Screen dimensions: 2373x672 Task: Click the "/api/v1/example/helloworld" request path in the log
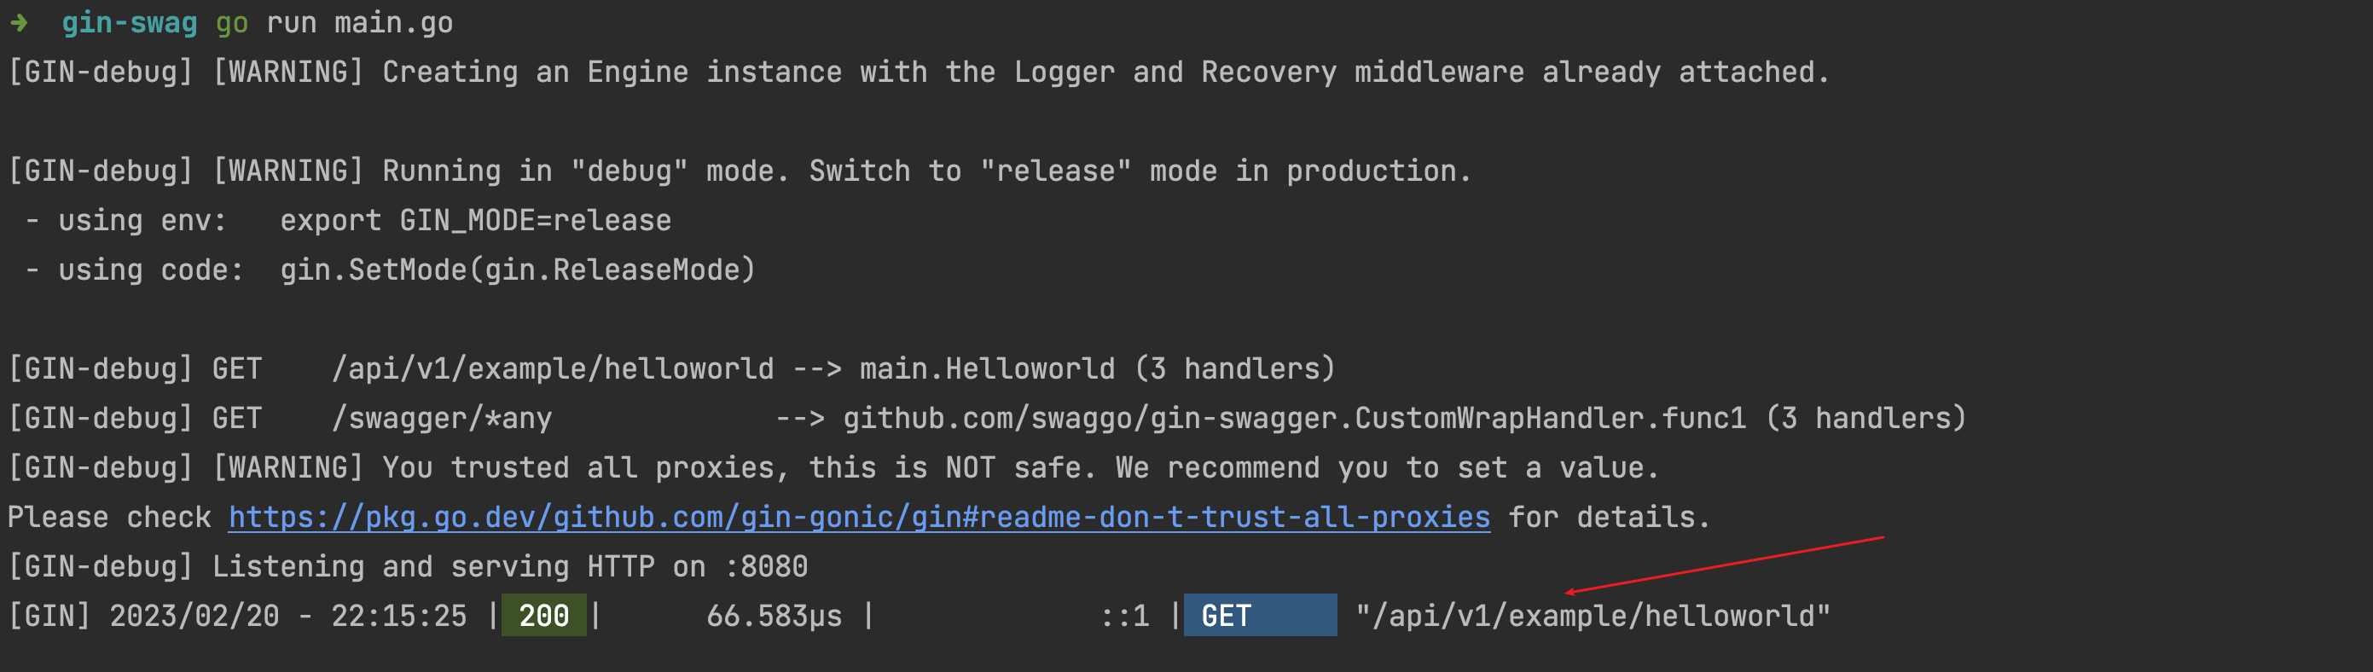point(1592,616)
